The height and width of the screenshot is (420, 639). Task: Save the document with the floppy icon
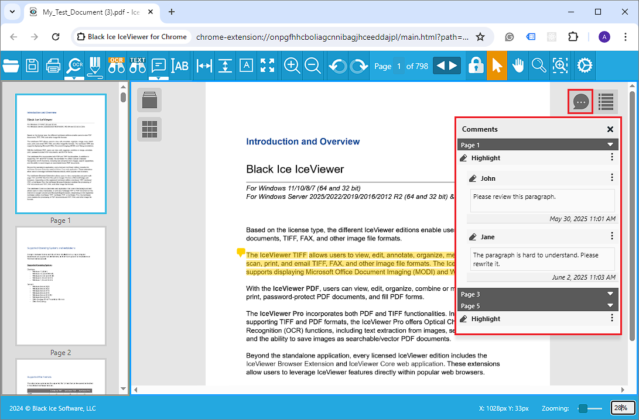[32, 66]
